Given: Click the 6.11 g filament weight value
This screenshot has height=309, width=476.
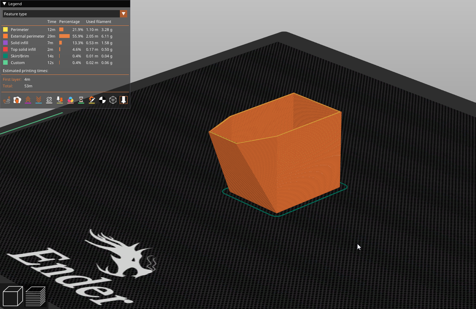Looking at the screenshot, I should point(107,36).
